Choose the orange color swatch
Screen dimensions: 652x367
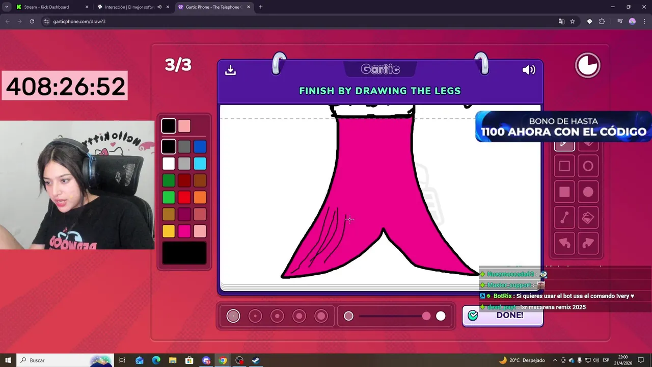[x=200, y=197]
